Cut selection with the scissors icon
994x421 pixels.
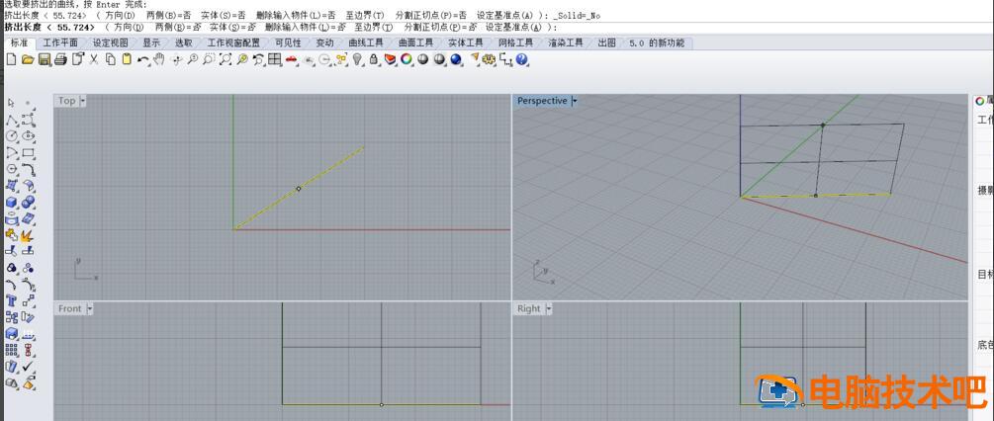[x=94, y=59]
